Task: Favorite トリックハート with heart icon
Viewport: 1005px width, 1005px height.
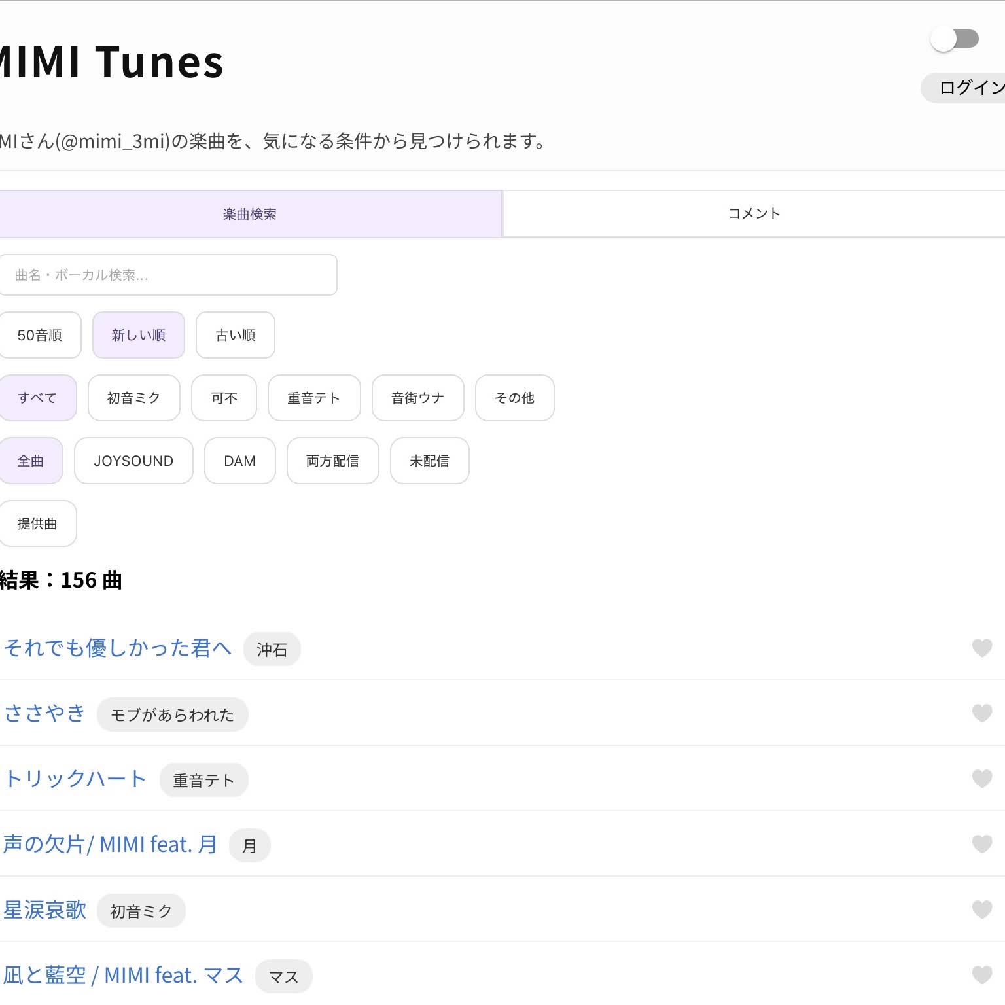Action: (x=981, y=779)
